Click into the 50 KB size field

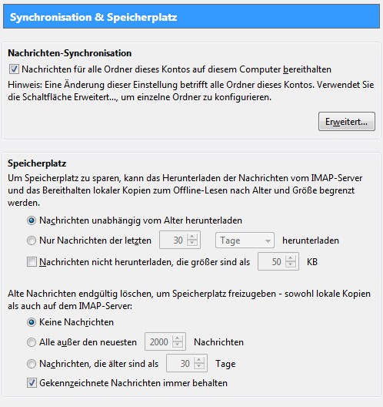point(272,261)
